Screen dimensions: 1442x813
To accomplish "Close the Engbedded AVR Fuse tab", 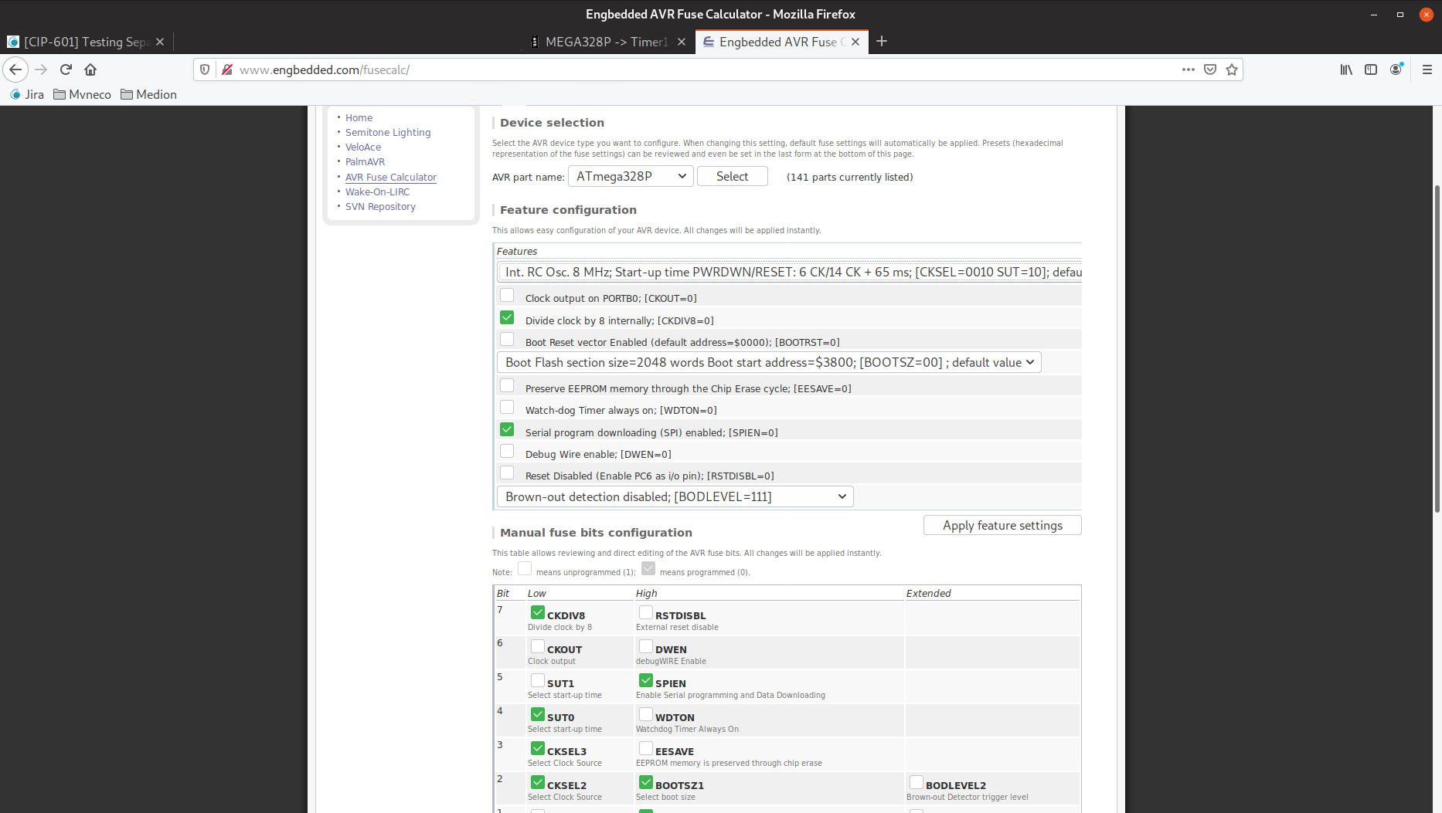I will (x=855, y=42).
